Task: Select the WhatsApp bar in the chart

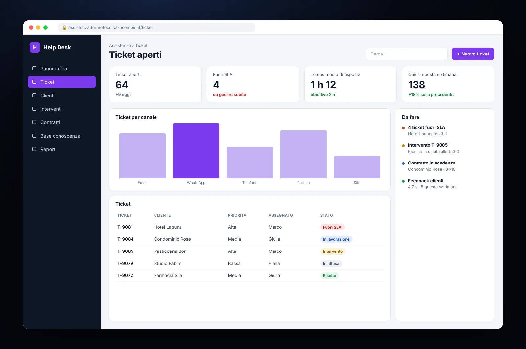Action: tap(196, 151)
